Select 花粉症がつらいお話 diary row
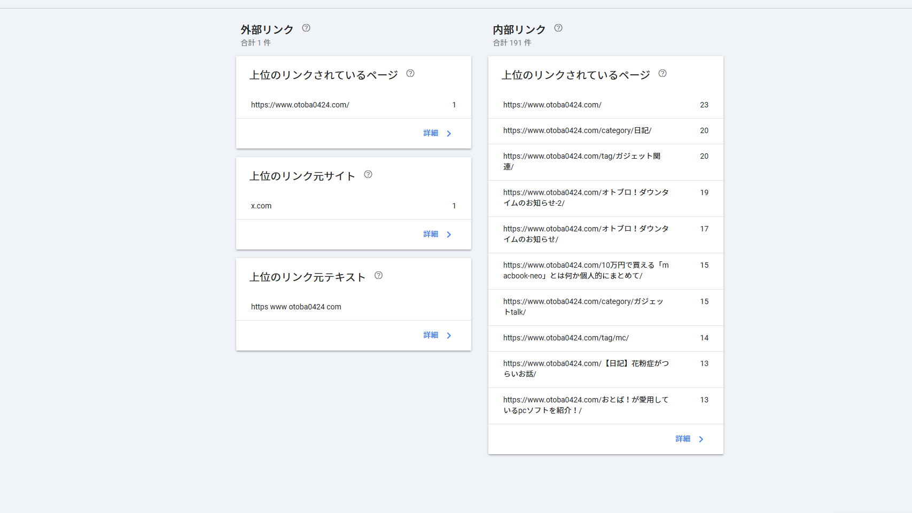Screen dimensions: 912x513 605,369
